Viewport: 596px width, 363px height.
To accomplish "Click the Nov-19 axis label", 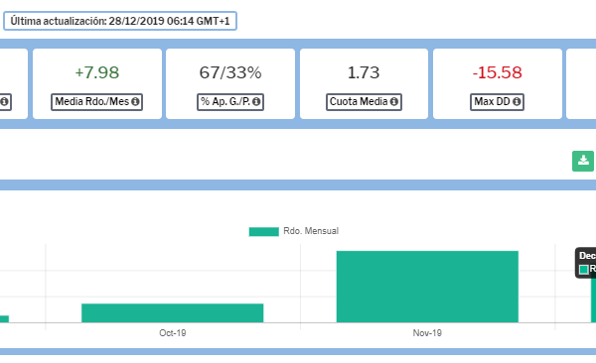I will click(427, 333).
